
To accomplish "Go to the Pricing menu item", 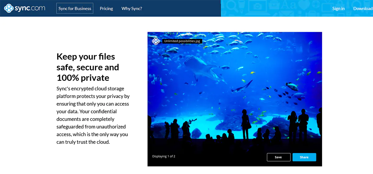I will pyautogui.click(x=106, y=8).
